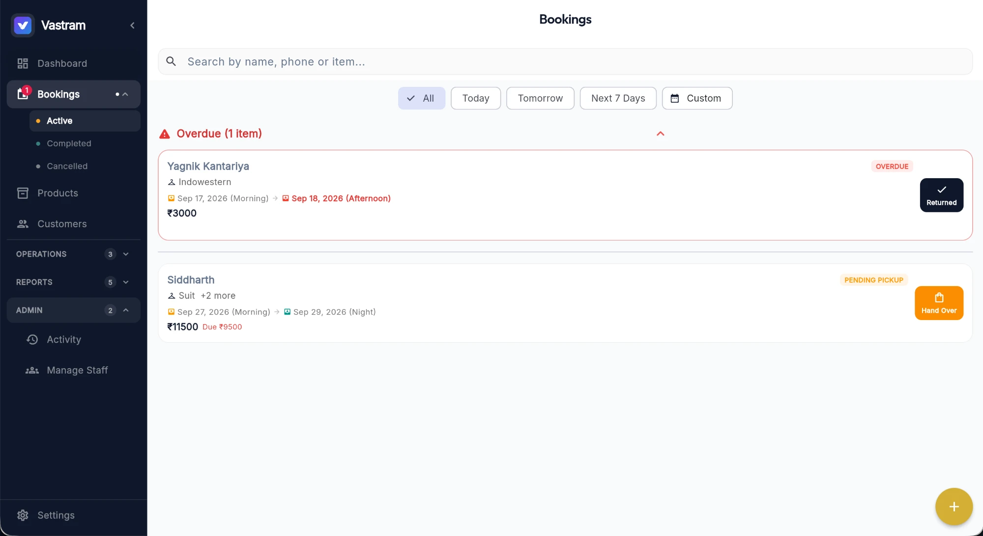Collapse the ADMIN section

pyautogui.click(x=74, y=310)
